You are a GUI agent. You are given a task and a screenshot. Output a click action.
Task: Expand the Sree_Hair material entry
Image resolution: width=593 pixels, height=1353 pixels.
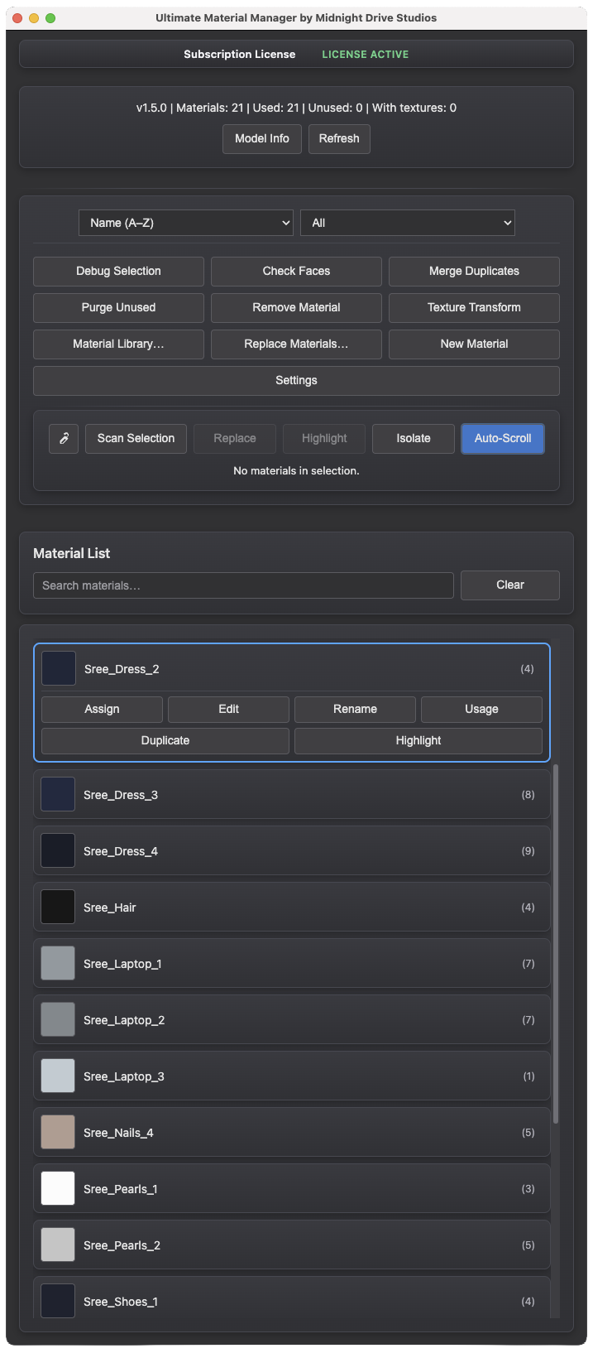click(x=292, y=907)
